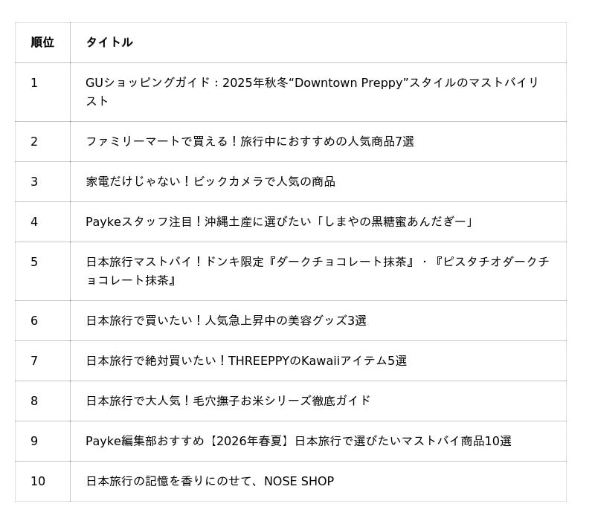Open the 人気急上昇中の美容グッズ3選 title

[226, 320]
